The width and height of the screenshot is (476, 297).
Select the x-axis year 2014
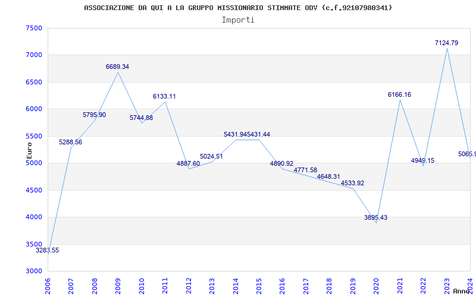(x=236, y=286)
